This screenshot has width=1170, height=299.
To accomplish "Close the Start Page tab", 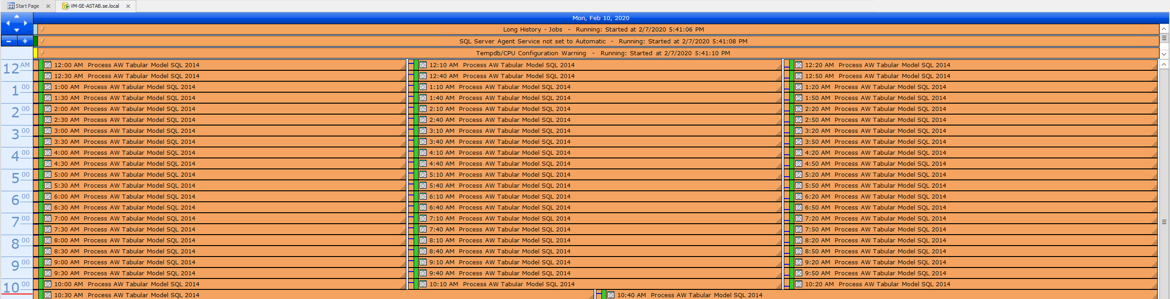I will 48,6.
